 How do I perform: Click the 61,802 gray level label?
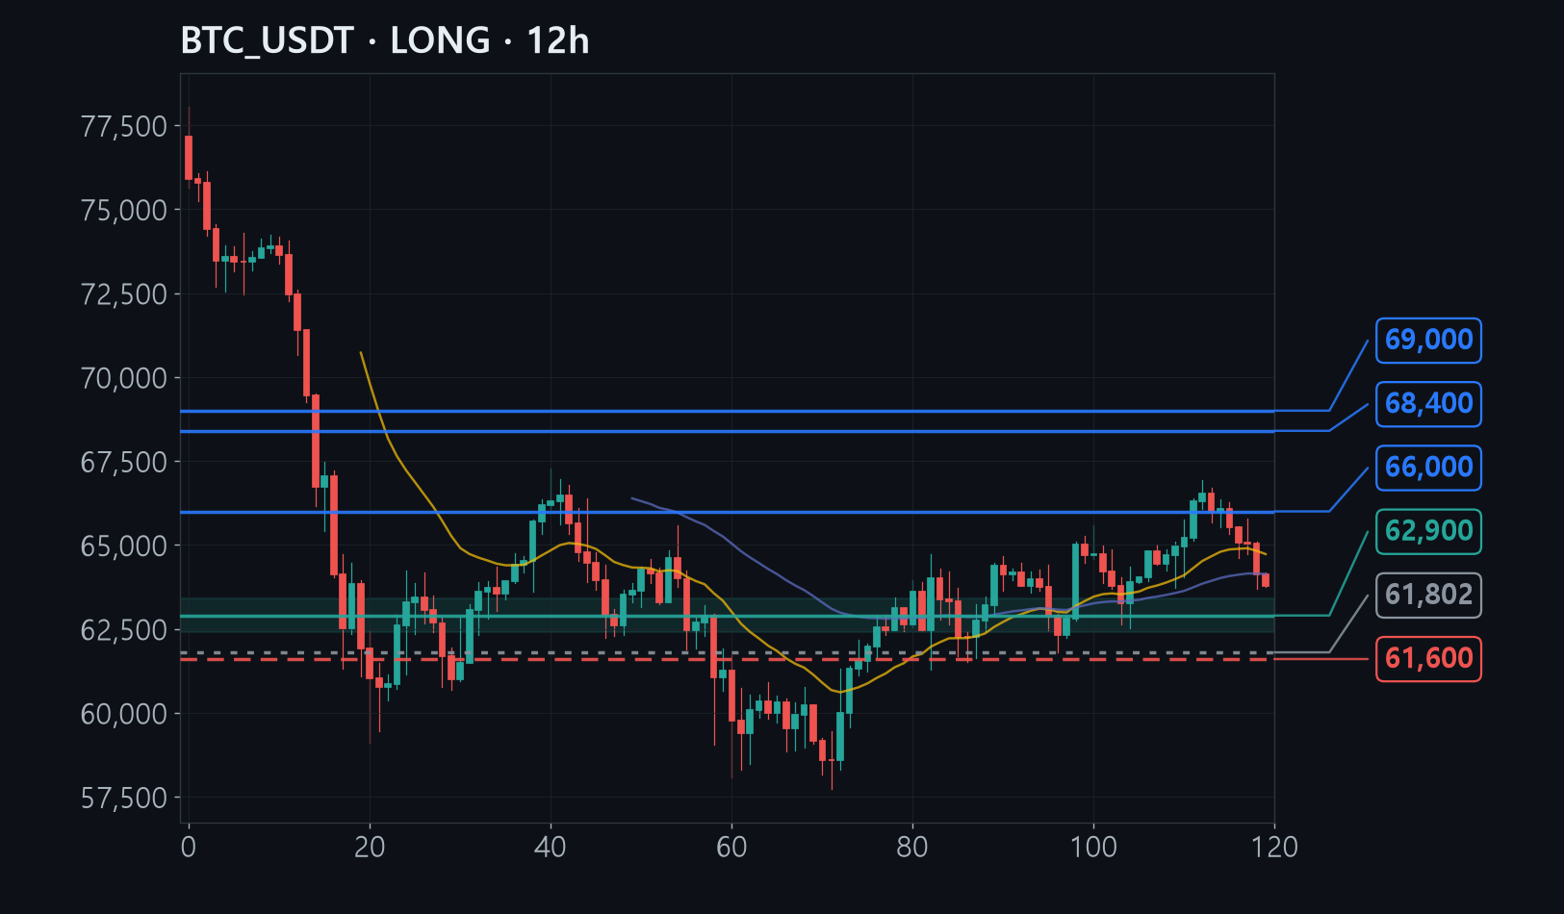(x=1428, y=595)
